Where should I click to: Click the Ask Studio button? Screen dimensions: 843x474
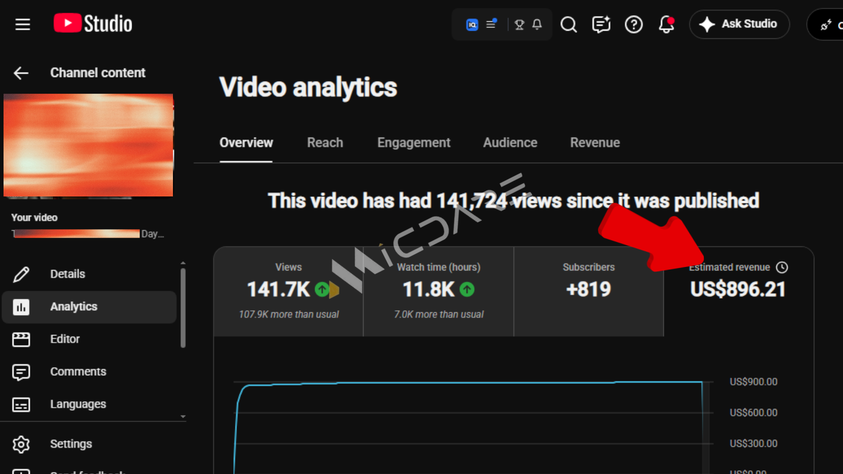click(739, 24)
